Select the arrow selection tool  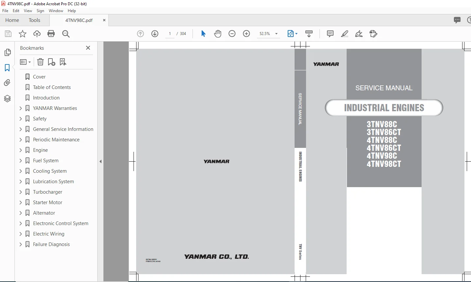[x=203, y=34]
